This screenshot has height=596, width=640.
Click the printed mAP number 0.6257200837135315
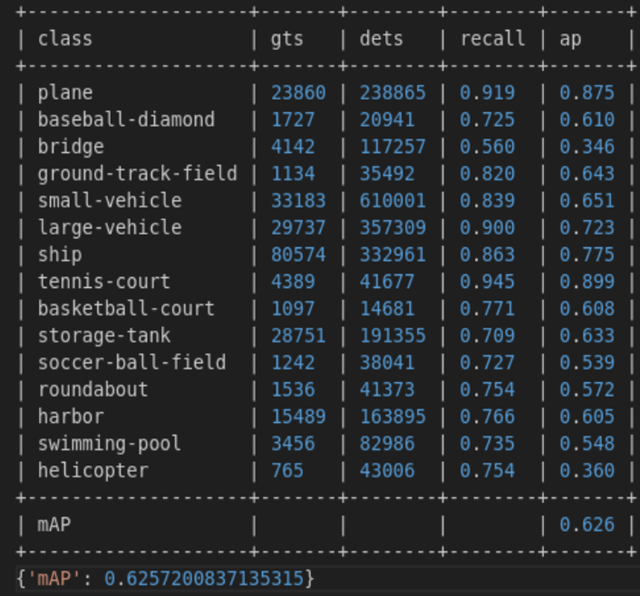pyautogui.click(x=204, y=578)
